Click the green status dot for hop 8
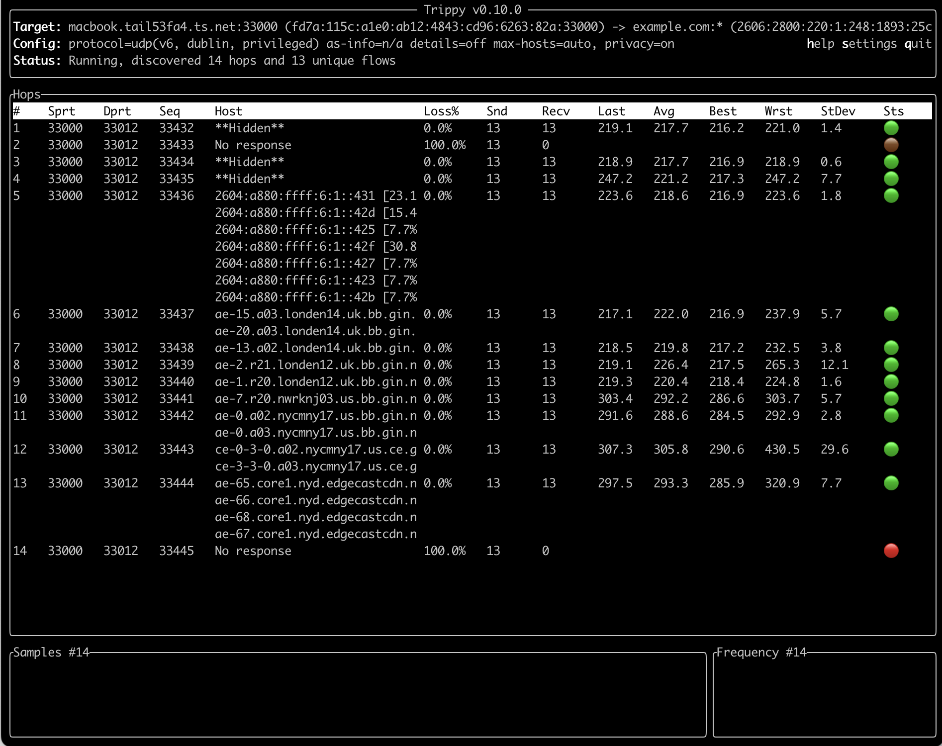 891,365
